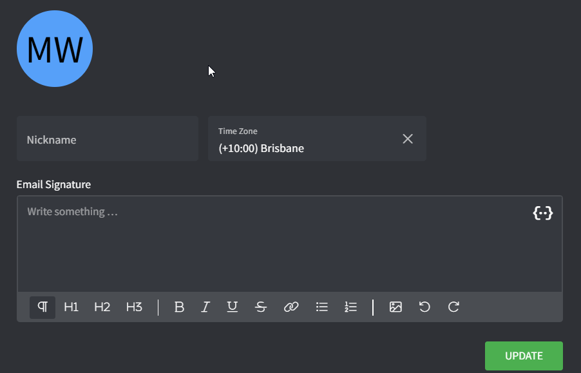Click the MW profile avatar
This screenshot has height=373, width=581.
click(x=55, y=50)
